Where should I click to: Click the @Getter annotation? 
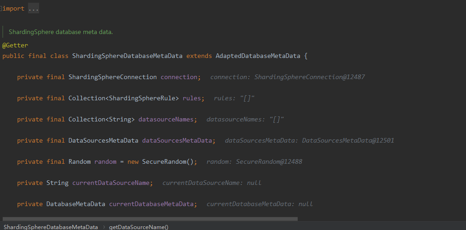point(15,46)
